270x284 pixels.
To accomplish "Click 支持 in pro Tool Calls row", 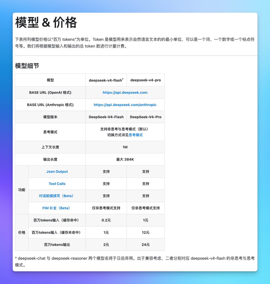I will 146,184.
